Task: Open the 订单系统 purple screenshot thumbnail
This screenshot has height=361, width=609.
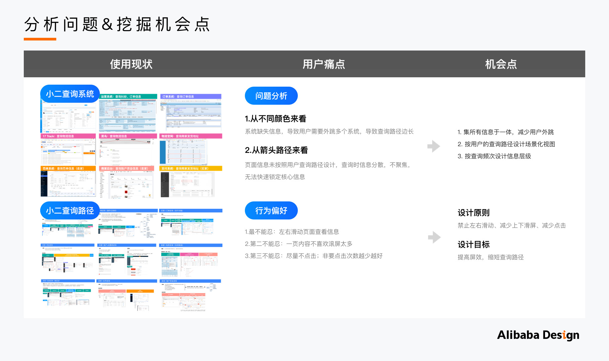Action: pos(191,113)
